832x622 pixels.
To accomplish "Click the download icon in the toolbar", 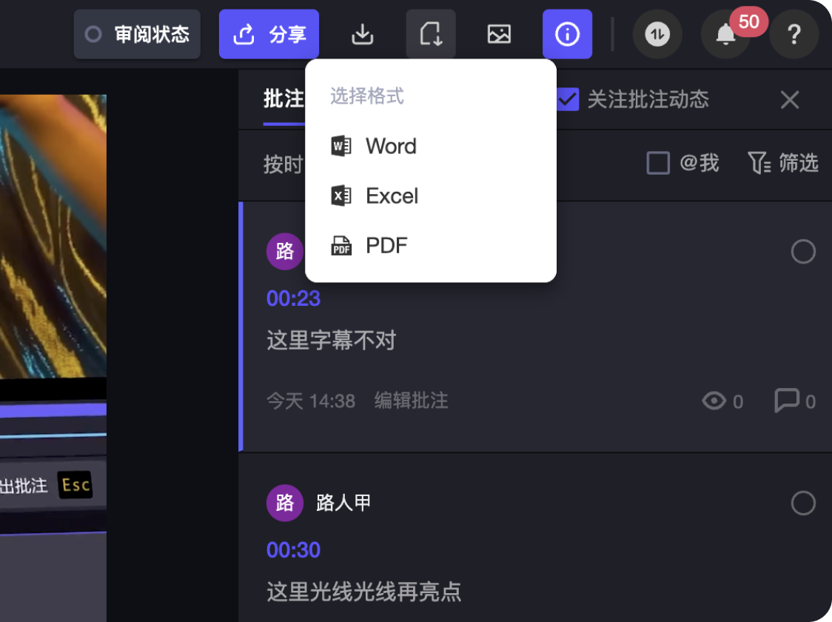I will [363, 35].
